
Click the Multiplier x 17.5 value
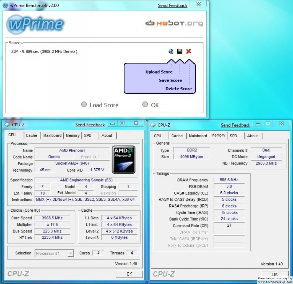(52, 225)
